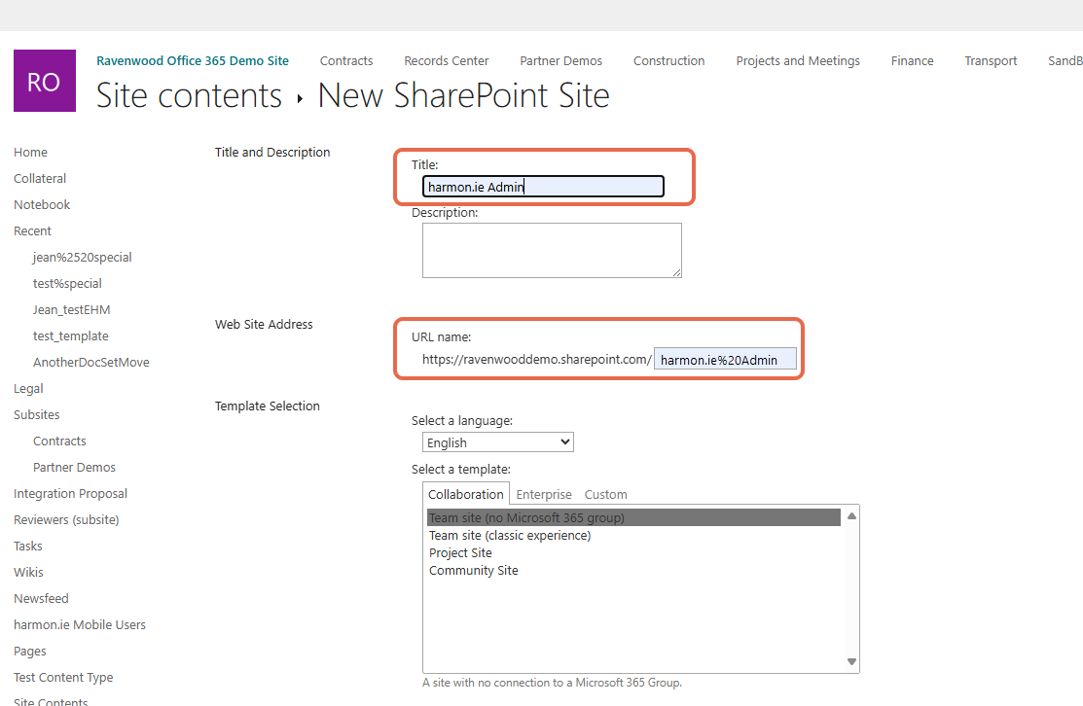Click the URL name input field
Screen dimensions: 1083x706
pos(725,360)
